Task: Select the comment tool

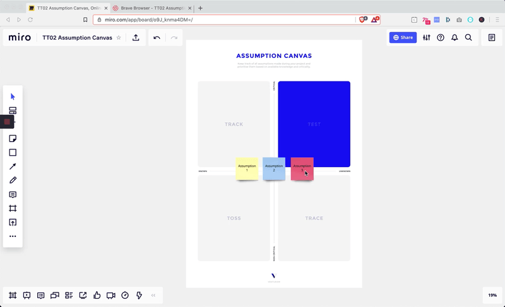Action: click(x=13, y=195)
